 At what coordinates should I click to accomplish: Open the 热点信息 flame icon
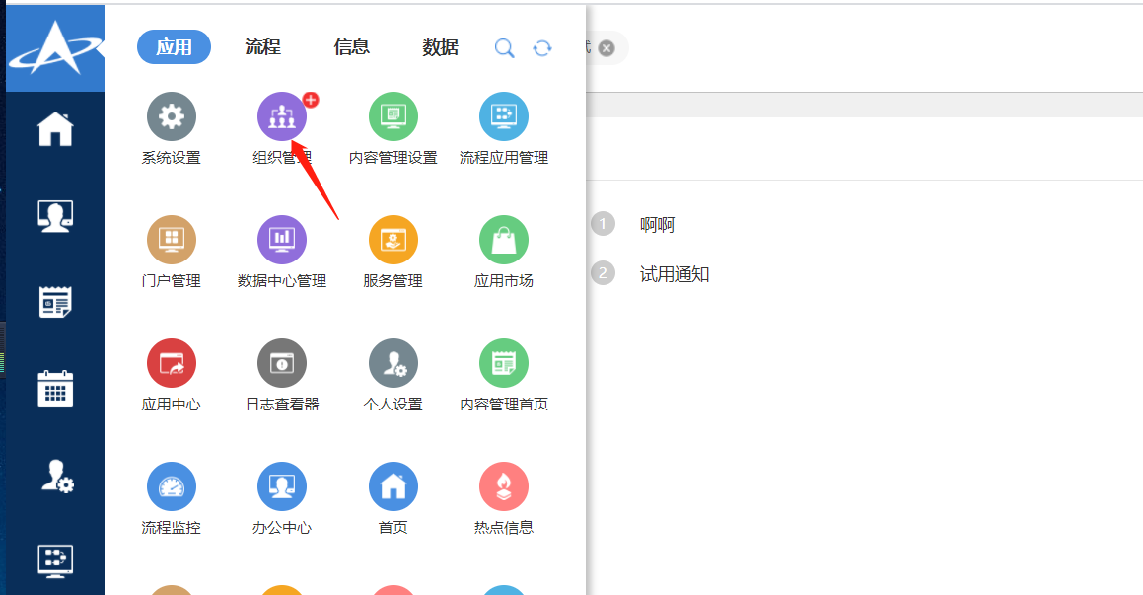click(504, 486)
